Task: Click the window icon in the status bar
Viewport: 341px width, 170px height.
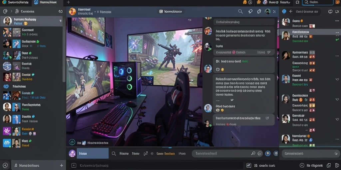Action: pyautogui.click(x=249, y=165)
